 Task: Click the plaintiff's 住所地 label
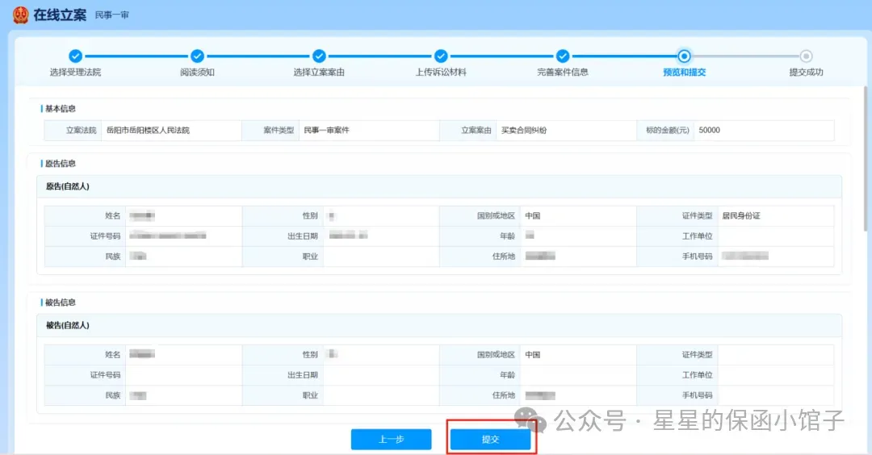[504, 257]
